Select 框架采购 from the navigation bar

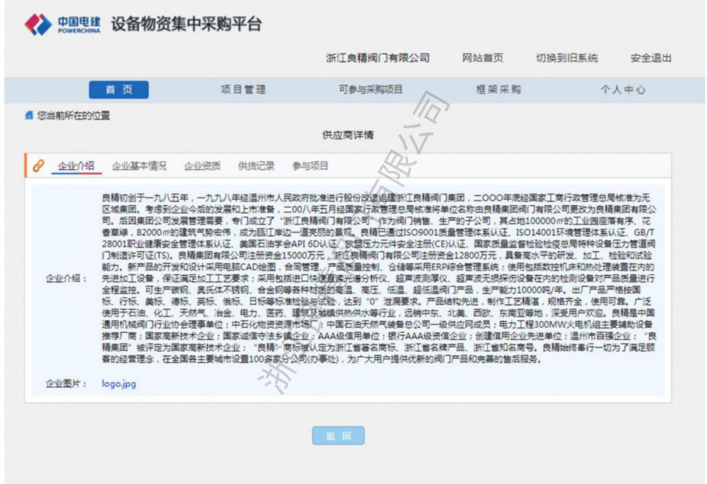498,90
